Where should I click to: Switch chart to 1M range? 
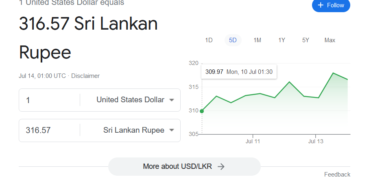(x=257, y=40)
